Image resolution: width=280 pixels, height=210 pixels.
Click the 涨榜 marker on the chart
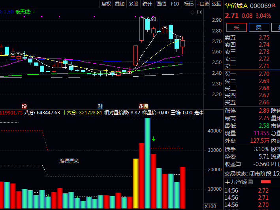click(x=144, y=106)
